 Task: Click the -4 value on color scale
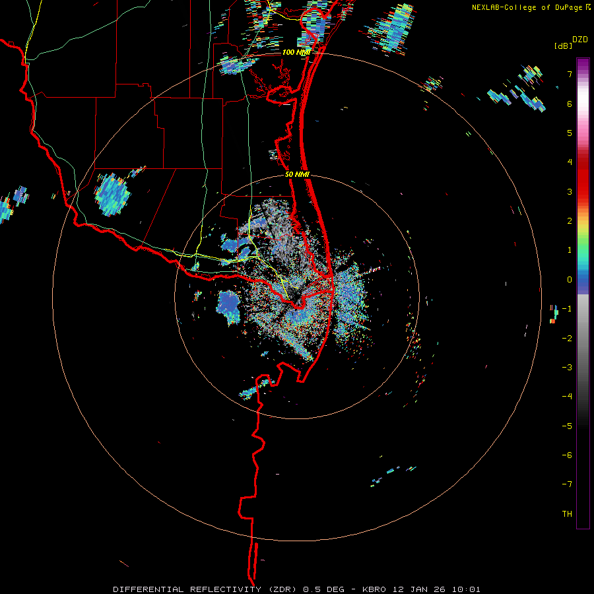(567, 397)
